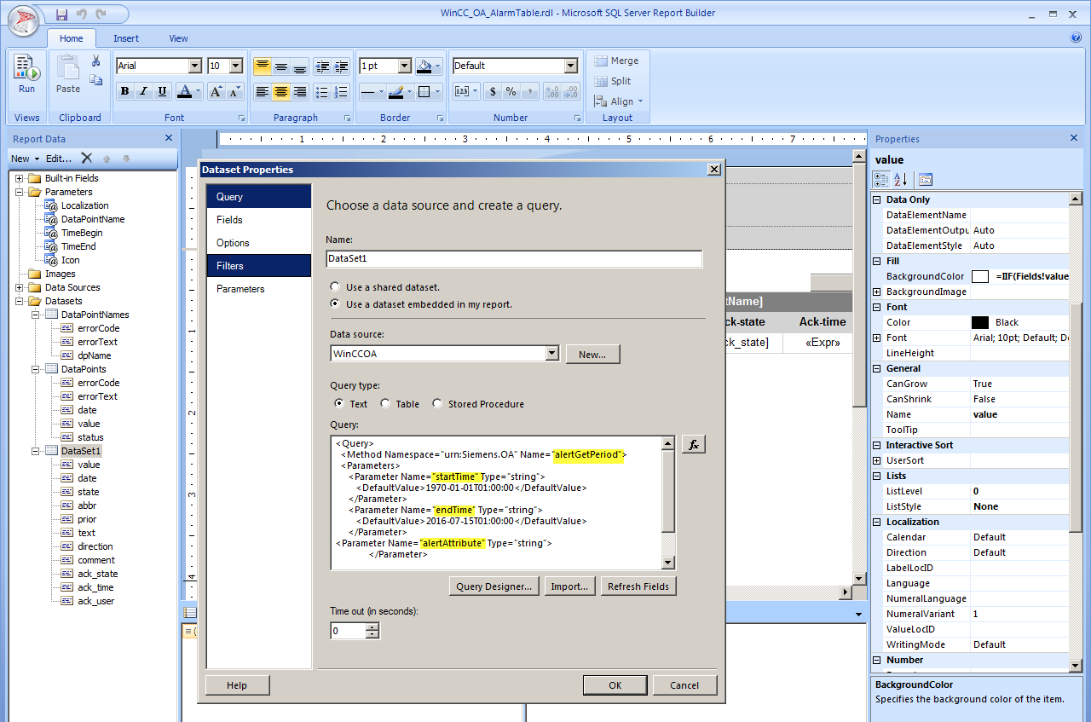The image size is (1091, 722).
Task: Undo the last action
Action: click(82, 14)
